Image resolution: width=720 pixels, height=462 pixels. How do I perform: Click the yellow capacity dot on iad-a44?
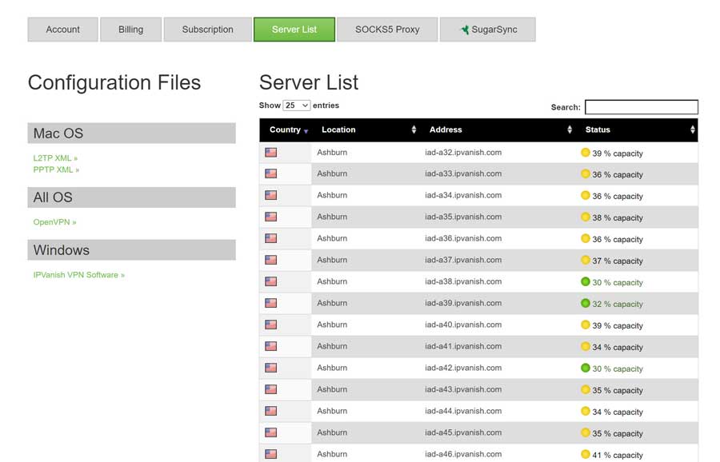coord(586,411)
